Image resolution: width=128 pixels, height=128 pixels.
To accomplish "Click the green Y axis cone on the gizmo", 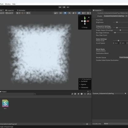I will (x=85, y=18).
